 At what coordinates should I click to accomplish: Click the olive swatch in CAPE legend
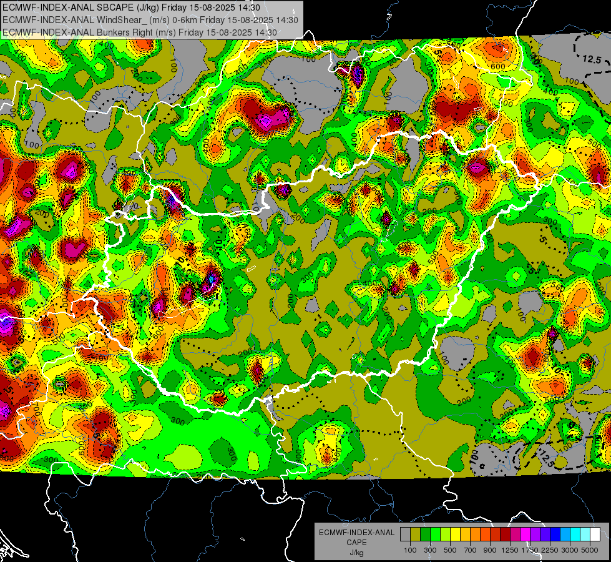416,534
